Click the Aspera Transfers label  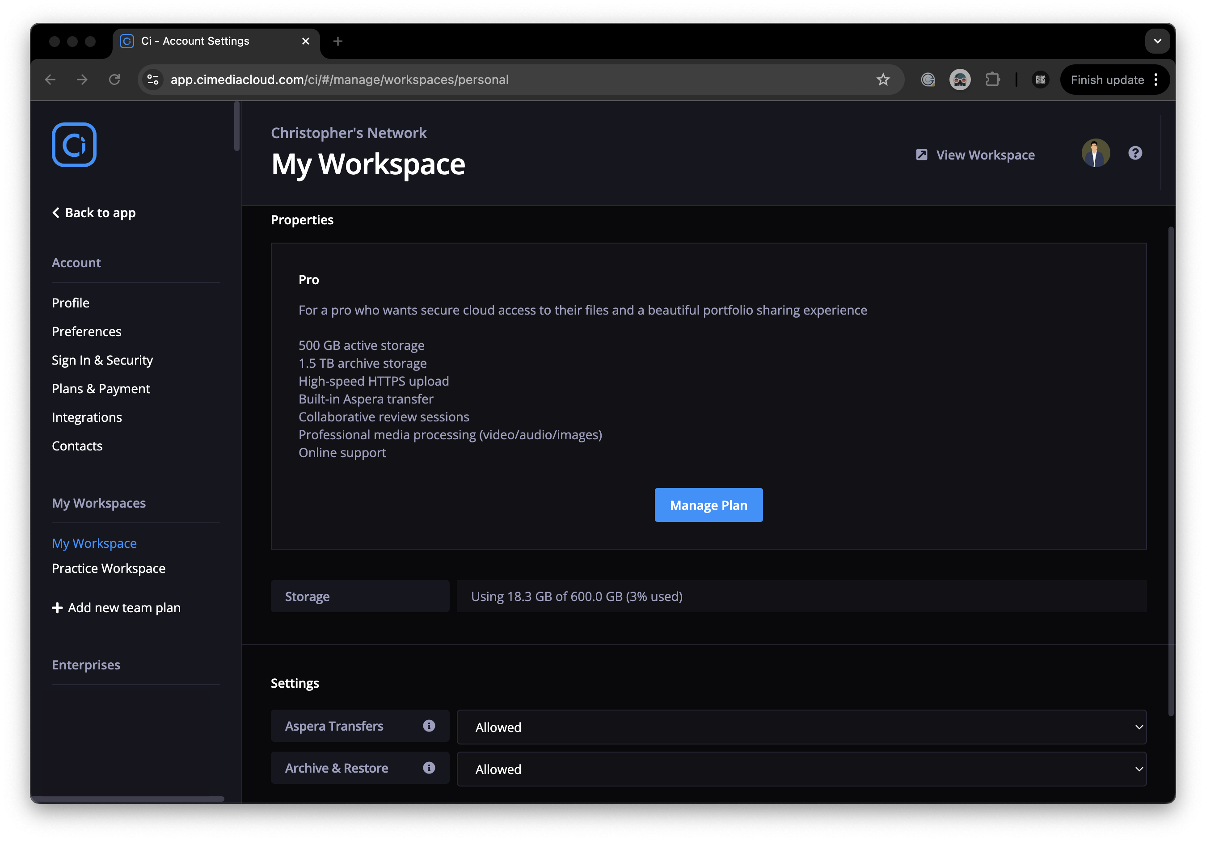click(x=334, y=726)
